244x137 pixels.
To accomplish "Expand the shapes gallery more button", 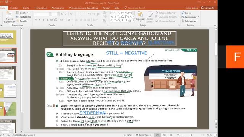I will pos(133,20).
